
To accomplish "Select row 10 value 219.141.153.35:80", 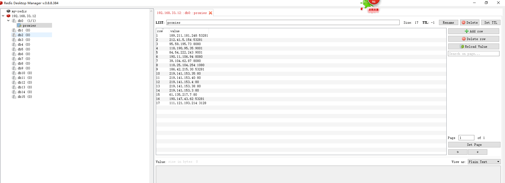I will point(185,73).
